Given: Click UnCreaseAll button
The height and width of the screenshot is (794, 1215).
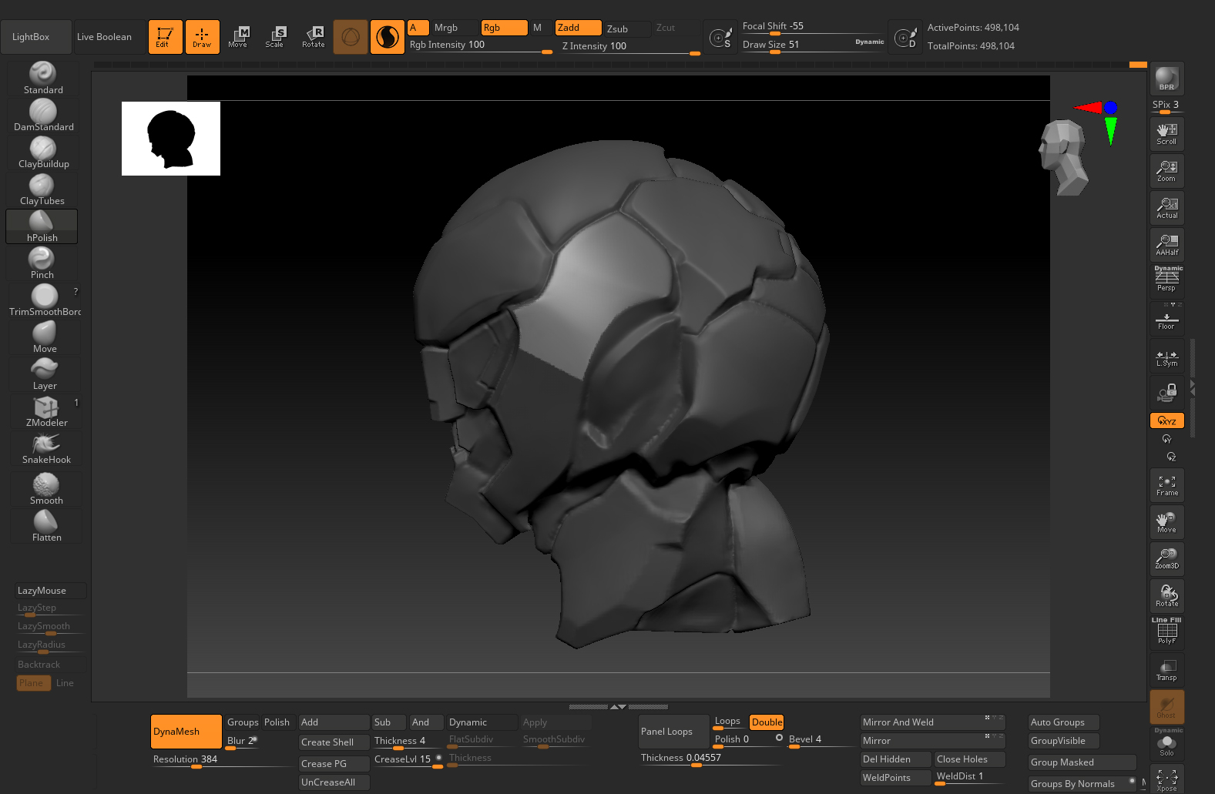Looking at the screenshot, I should 334,782.
